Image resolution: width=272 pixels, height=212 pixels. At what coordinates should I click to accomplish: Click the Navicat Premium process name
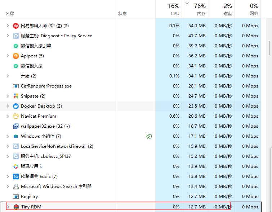tap(39, 116)
